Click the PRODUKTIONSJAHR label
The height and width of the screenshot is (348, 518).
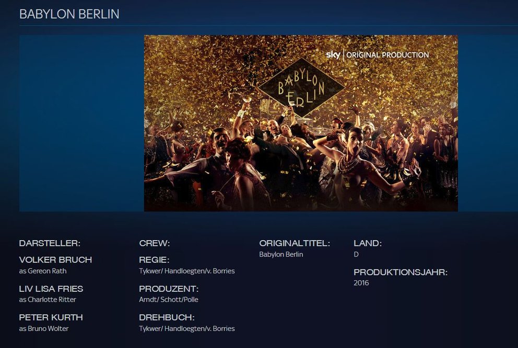(x=401, y=272)
